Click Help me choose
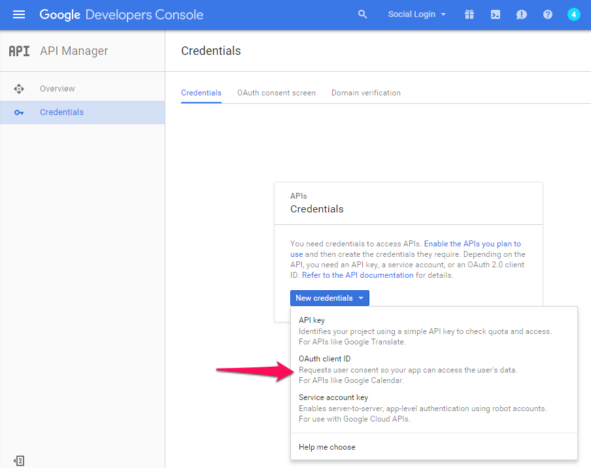 pos(434,447)
